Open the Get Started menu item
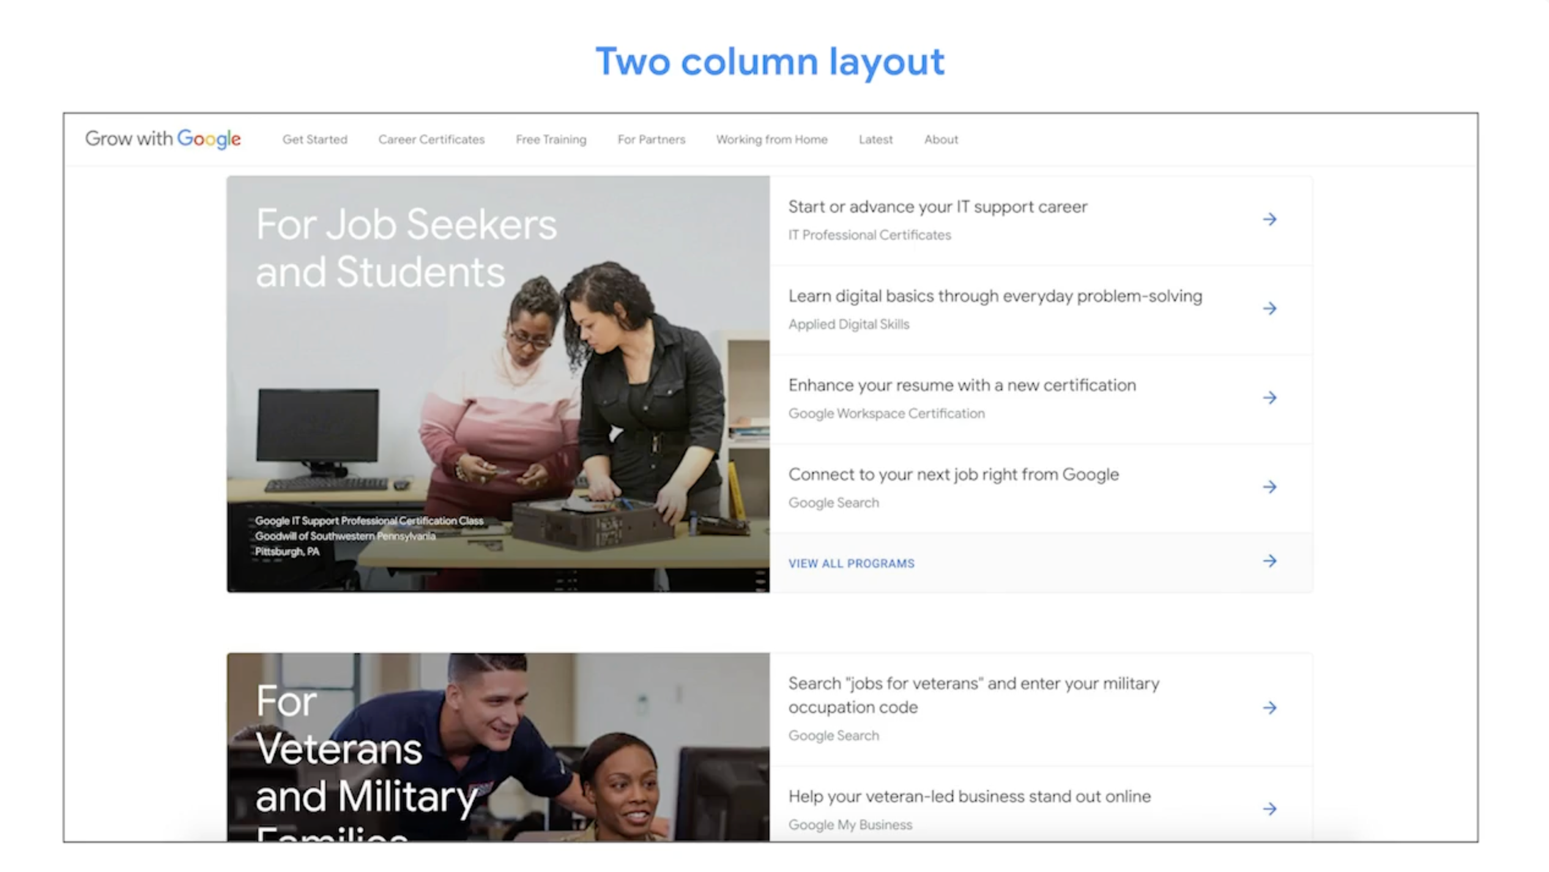Screen dimensions: 1549x872 [x=314, y=139]
